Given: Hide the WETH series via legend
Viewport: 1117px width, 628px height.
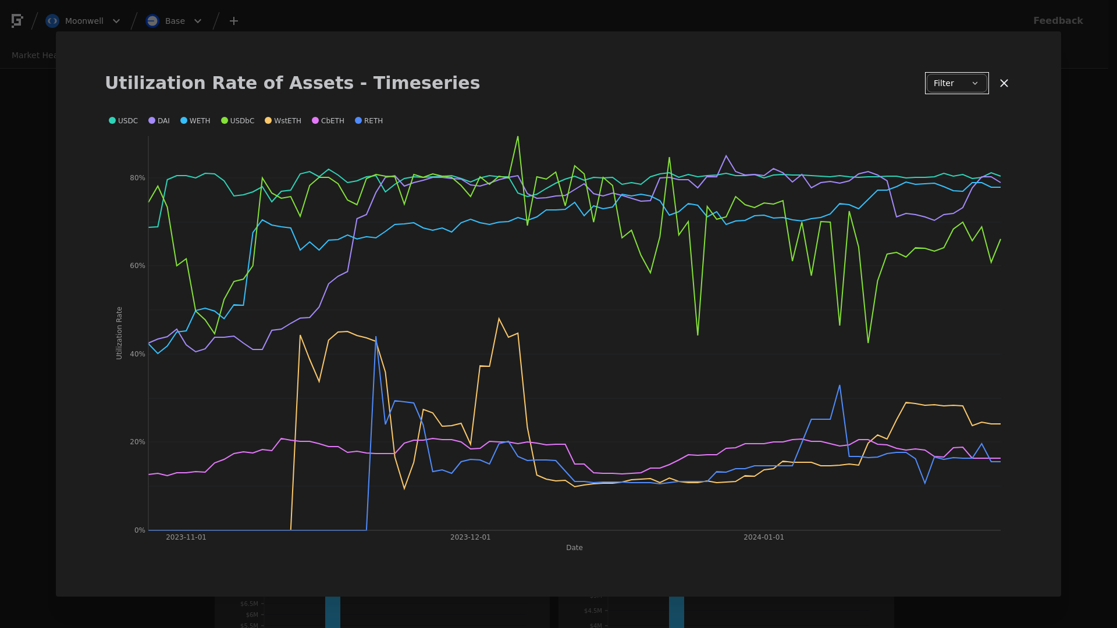Looking at the screenshot, I should [195, 121].
